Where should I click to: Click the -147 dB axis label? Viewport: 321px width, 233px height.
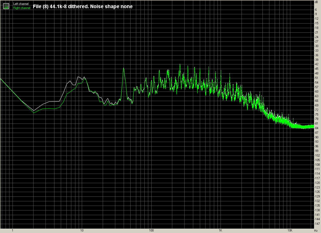click(317, 224)
